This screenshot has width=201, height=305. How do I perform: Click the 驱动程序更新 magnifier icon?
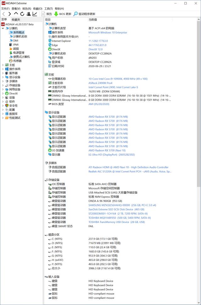(x=75, y=14)
